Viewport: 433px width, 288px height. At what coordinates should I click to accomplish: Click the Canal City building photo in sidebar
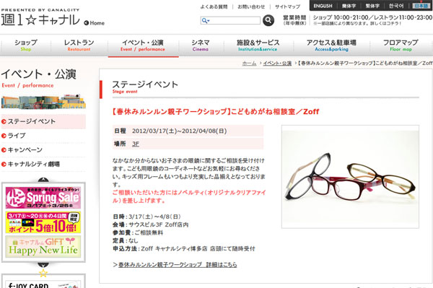click(43, 102)
